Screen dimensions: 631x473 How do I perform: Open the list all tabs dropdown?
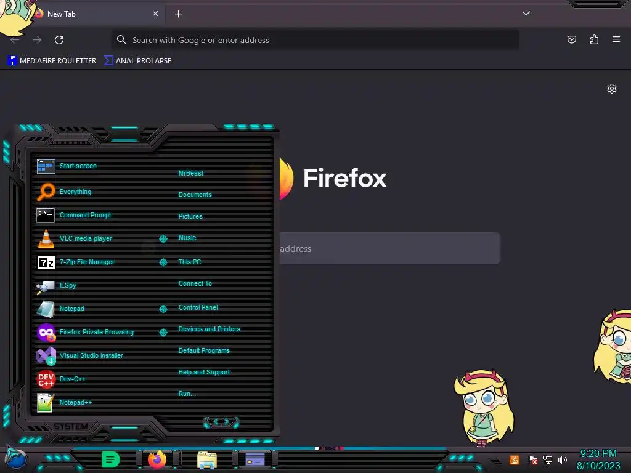point(526,14)
